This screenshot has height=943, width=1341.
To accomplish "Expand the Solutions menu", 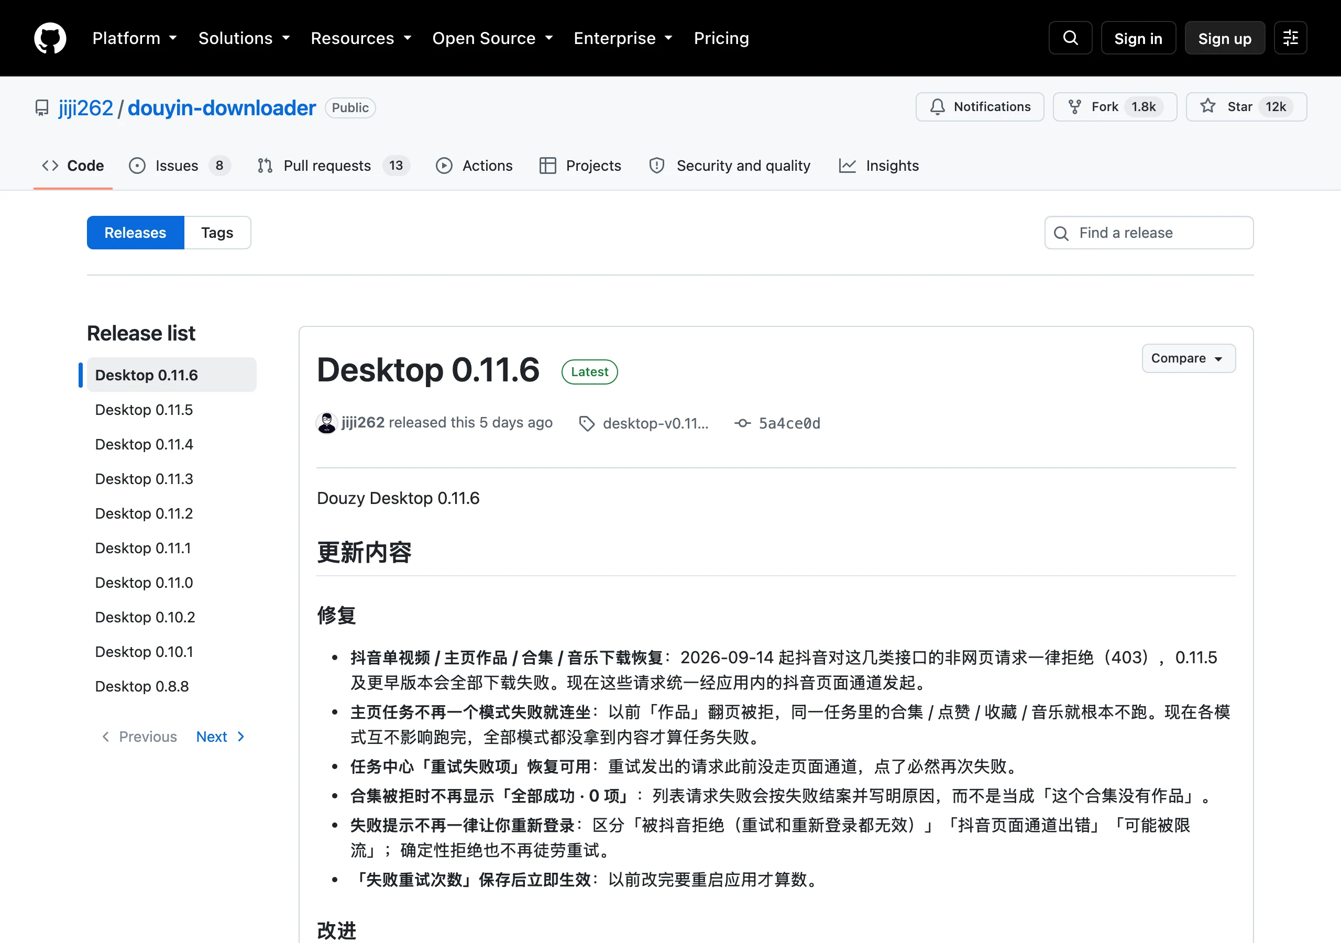I will pos(244,38).
